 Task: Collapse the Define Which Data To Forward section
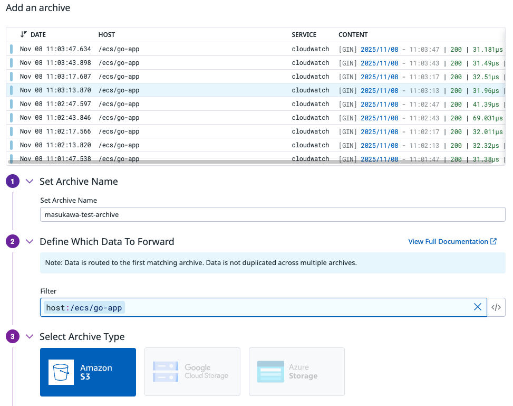pyautogui.click(x=30, y=242)
